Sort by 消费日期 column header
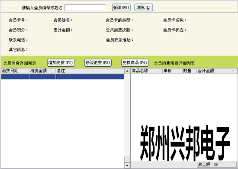This screenshot has height=169, width=238. pos(15,71)
